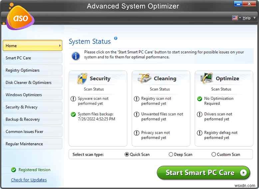This screenshot has height=189, width=259.
Task: Click the warning icon for Registry scan
Action: [136, 99]
